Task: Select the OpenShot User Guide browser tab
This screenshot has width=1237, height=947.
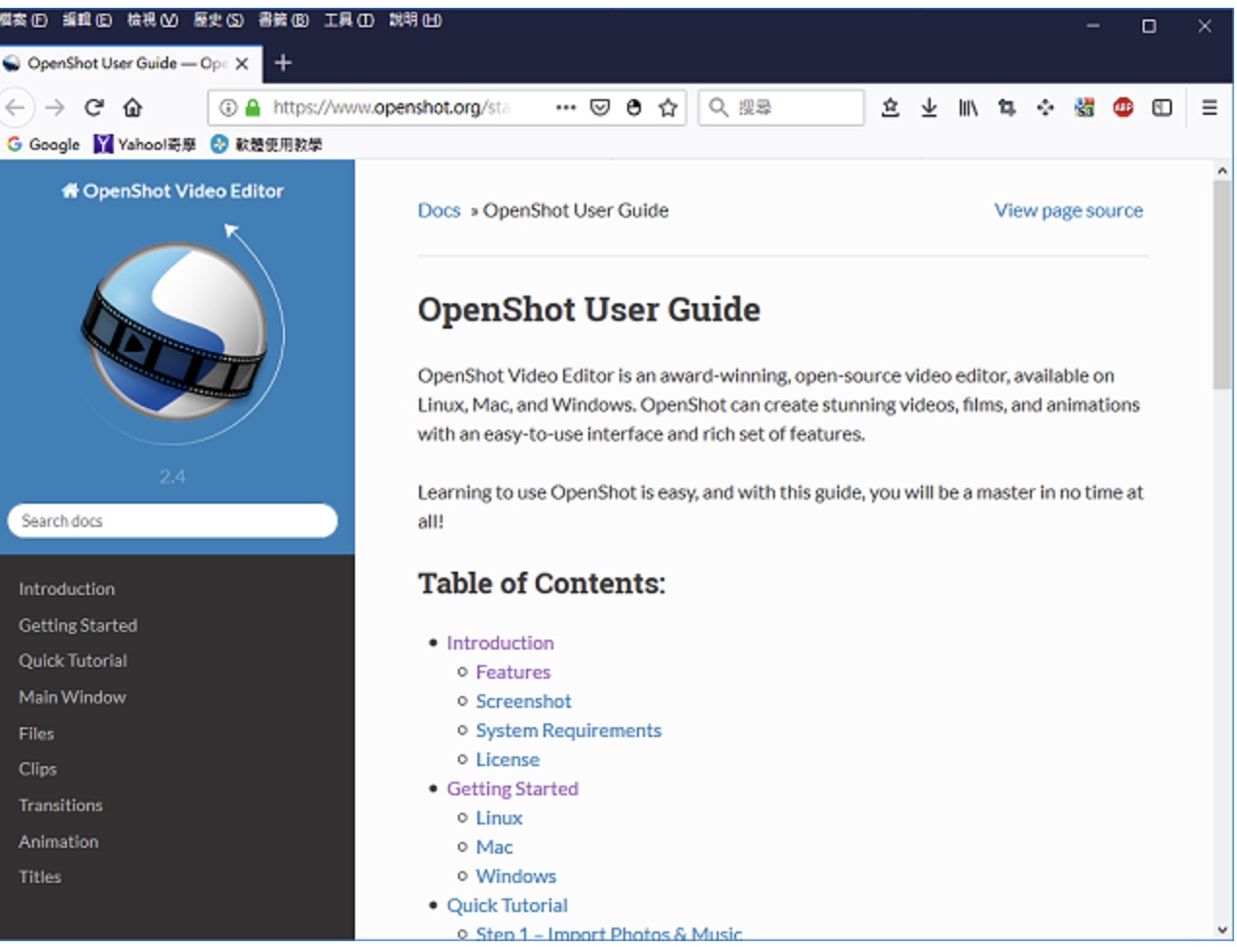Action: (x=128, y=63)
